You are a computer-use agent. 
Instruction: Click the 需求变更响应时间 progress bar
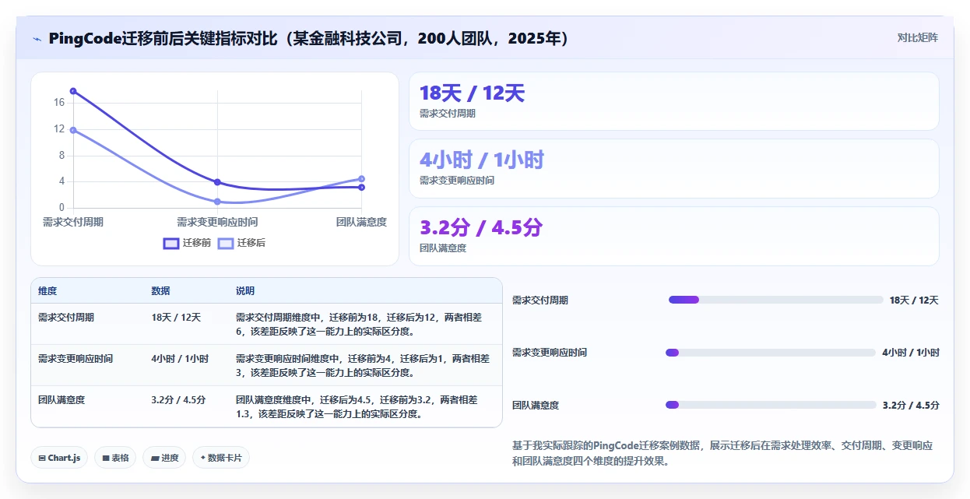[771, 353]
